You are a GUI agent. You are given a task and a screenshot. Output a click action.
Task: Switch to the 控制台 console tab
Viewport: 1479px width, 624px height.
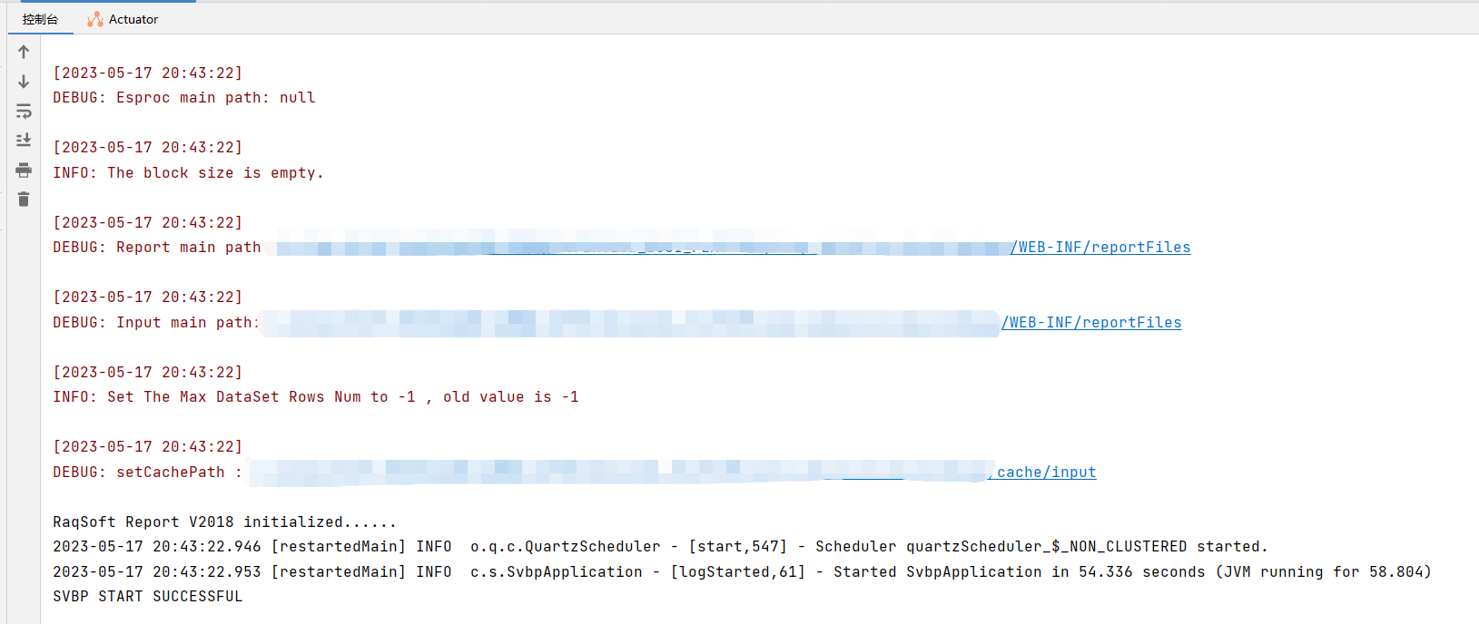tap(40, 19)
